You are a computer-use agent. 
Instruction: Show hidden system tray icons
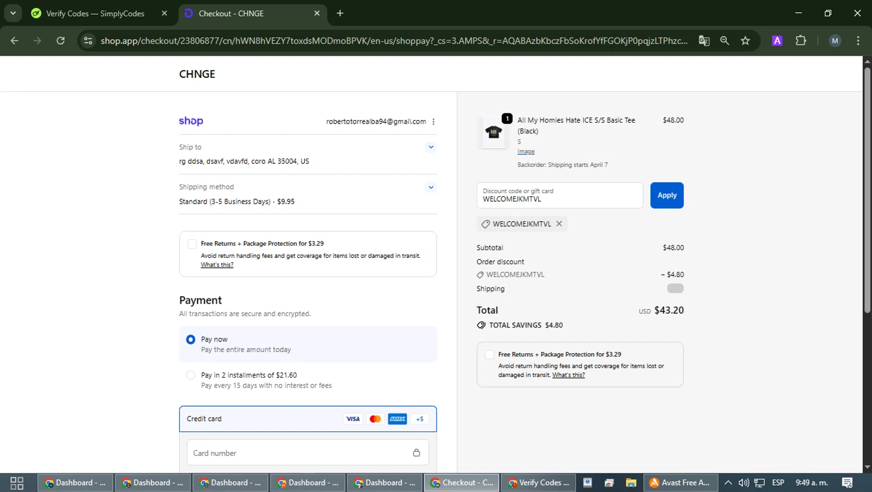(728, 483)
